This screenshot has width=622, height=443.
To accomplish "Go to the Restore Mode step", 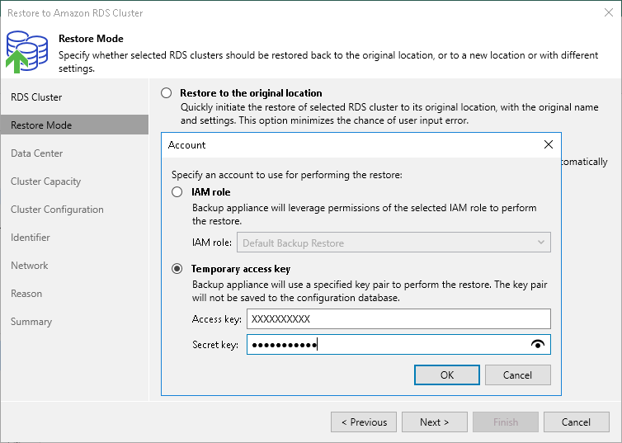I will 41,125.
